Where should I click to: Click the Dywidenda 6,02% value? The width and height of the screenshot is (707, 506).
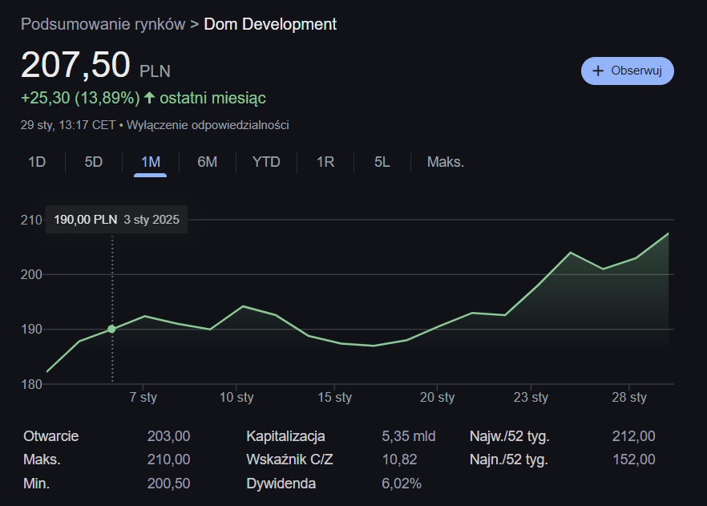pyautogui.click(x=402, y=484)
